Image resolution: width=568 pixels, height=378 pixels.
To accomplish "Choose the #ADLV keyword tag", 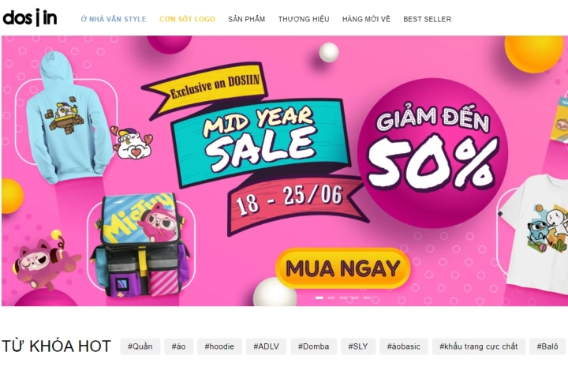I will (267, 346).
